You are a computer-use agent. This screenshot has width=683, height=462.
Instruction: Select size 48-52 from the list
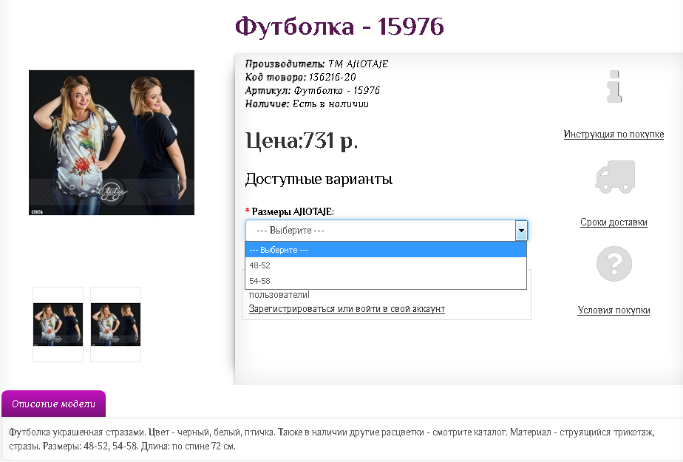[386, 265]
